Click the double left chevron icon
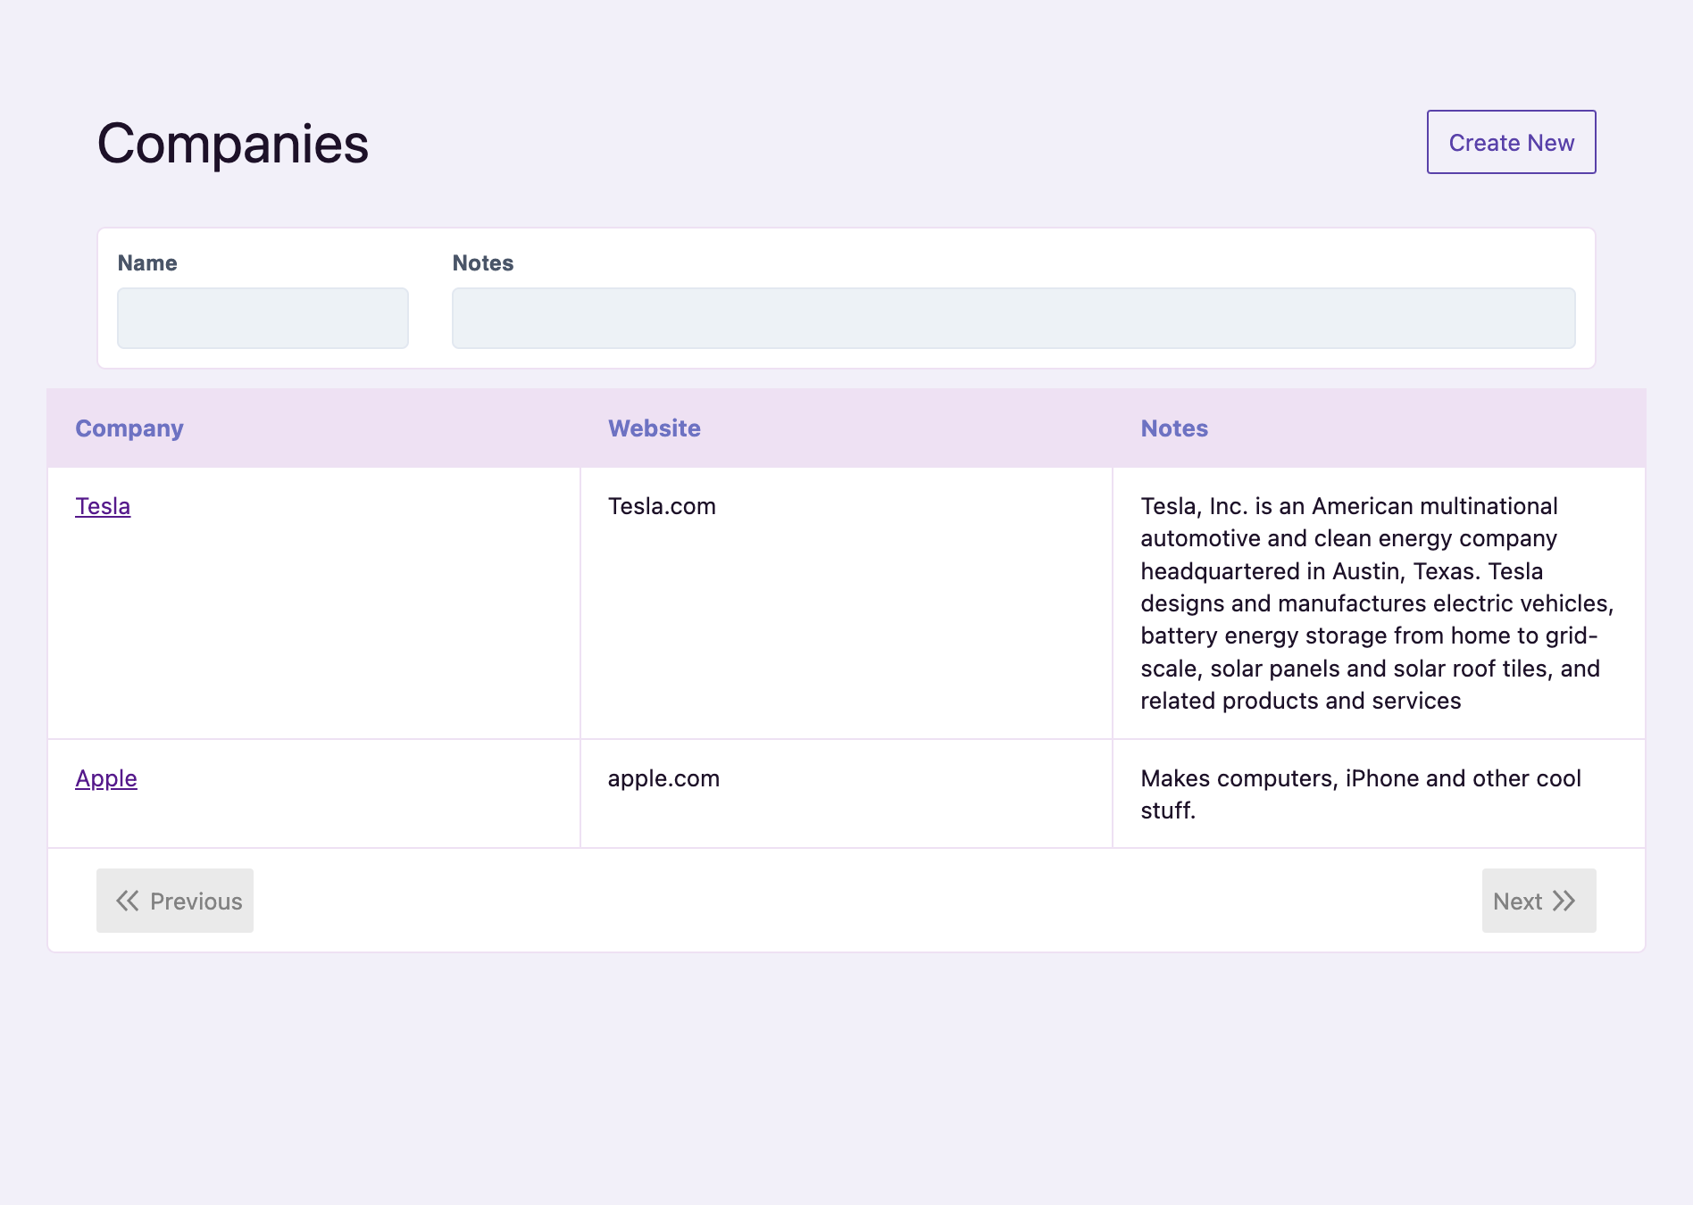The image size is (1693, 1205). coord(127,901)
